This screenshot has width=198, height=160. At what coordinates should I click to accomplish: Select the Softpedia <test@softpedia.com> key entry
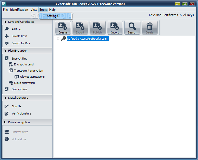click(x=88, y=39)
